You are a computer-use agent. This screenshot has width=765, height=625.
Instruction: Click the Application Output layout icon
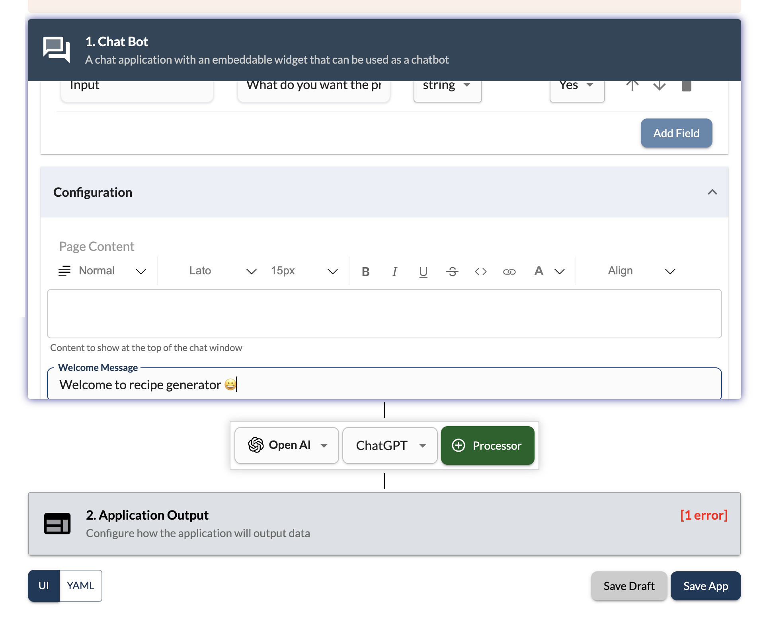point(57,524)
